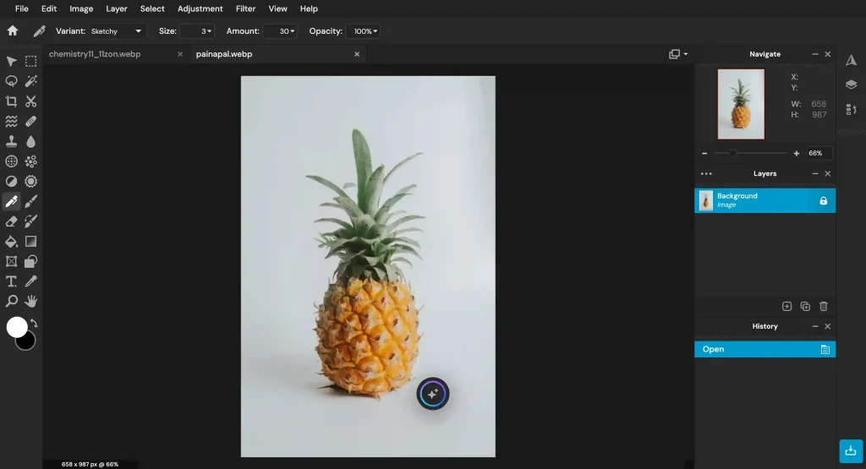Switch to chemistry11_11zon.webp tab
This screenshot has width=866, height=469.
(95, 54)
